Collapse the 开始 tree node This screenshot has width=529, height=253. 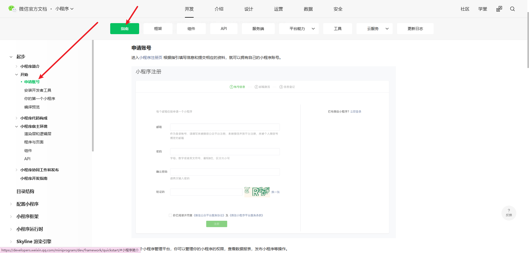pyautogui.click(x=17, y=75)
